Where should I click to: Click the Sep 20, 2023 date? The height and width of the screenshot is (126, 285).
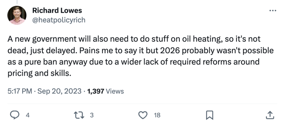tap(60, 91)
